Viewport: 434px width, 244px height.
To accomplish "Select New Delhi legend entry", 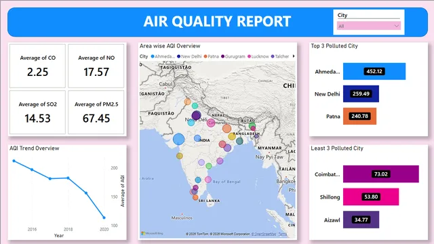I will tap(189, 56).
